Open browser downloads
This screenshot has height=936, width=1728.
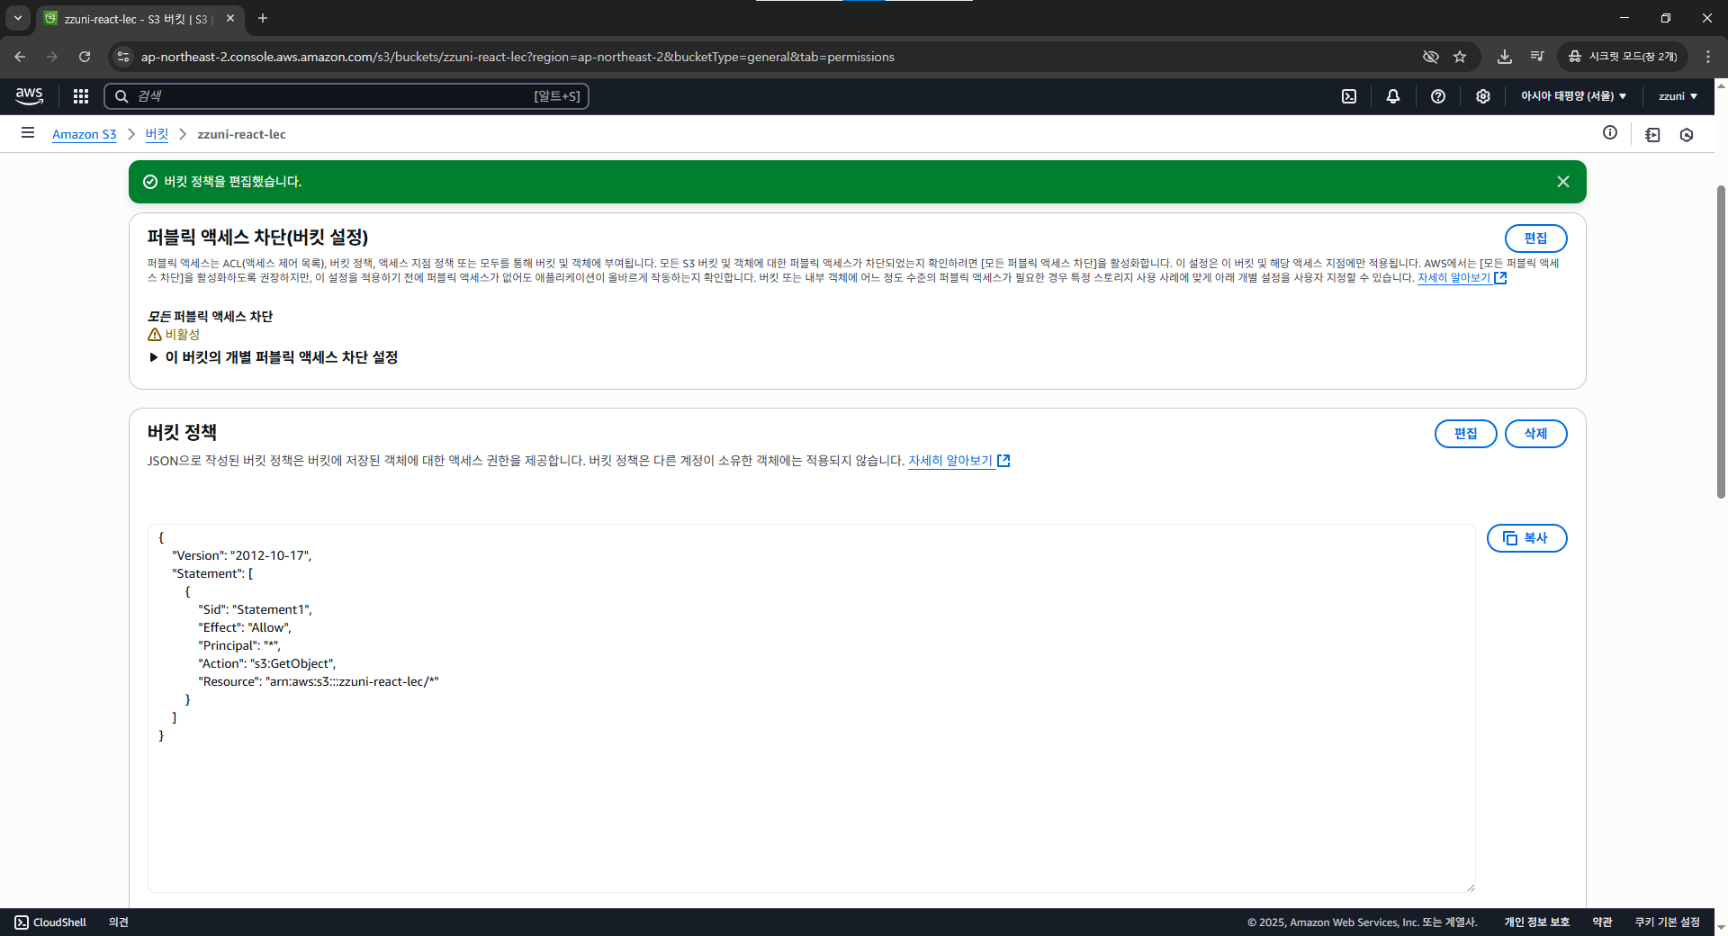[1505, 57]
